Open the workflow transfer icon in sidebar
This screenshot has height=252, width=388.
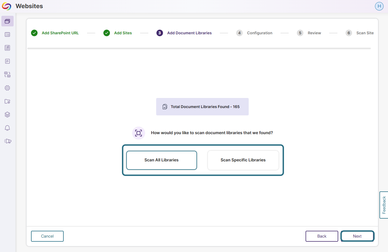pos(7,75)
